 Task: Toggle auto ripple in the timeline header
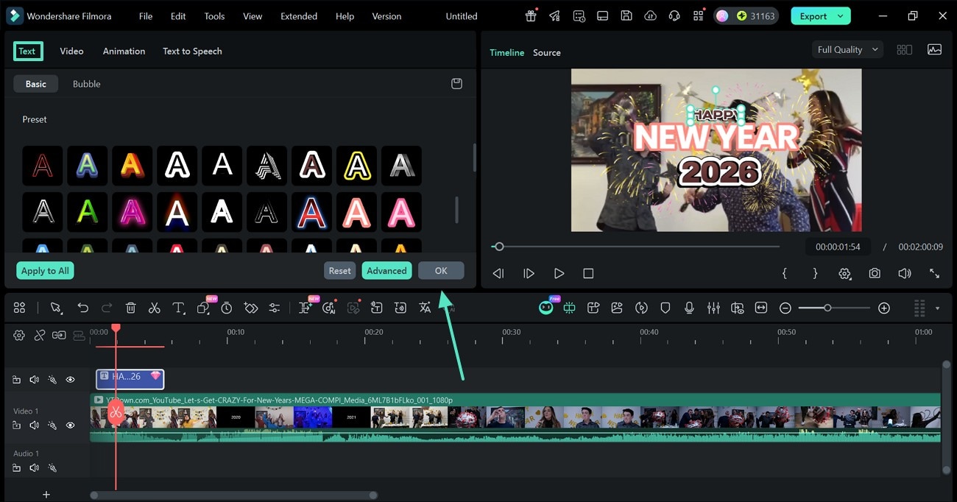pyautogui.click(x=59, y=335)
